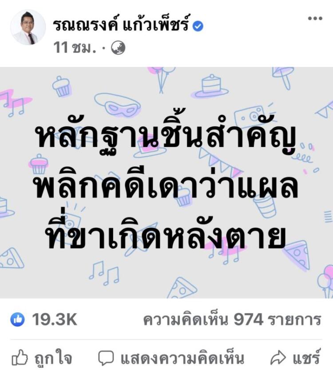333x374 pixels.
Task: Open the ความคิดเห็น 974 รายการ comments list
Action: pos(232,320)
